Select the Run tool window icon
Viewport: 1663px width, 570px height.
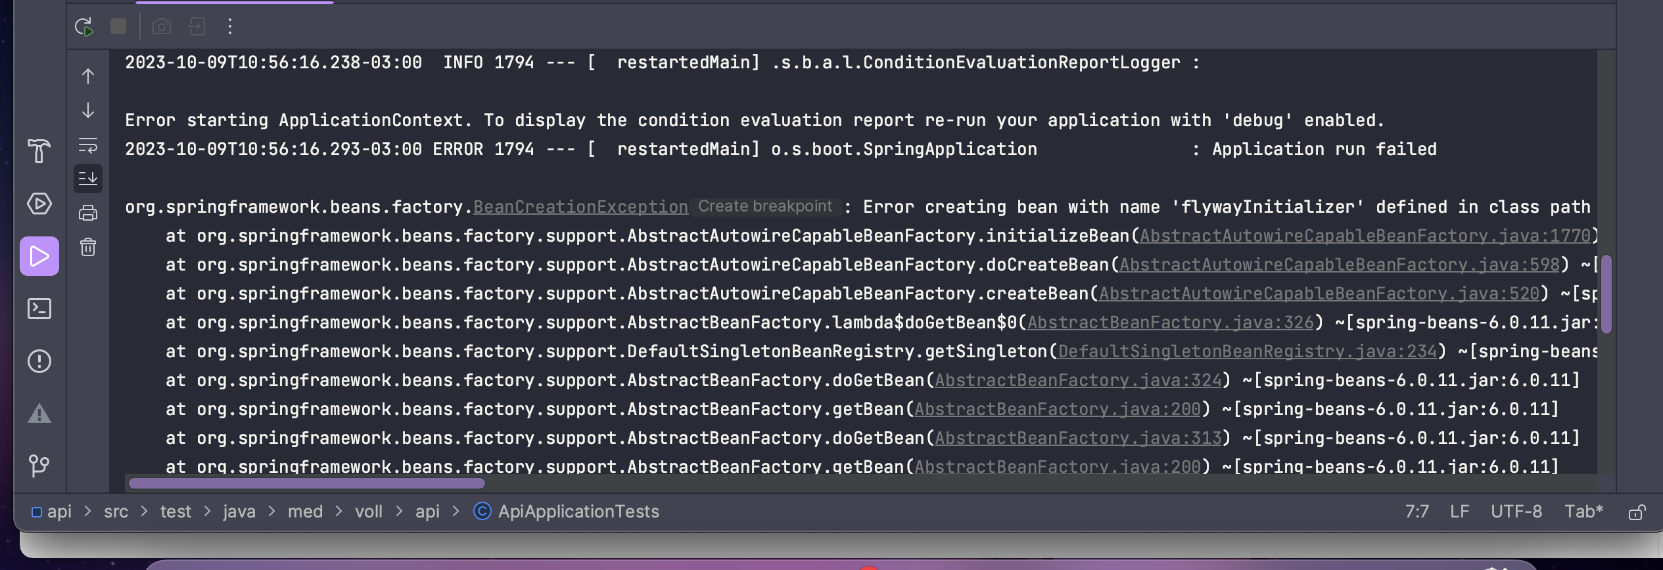coord(39,256)
